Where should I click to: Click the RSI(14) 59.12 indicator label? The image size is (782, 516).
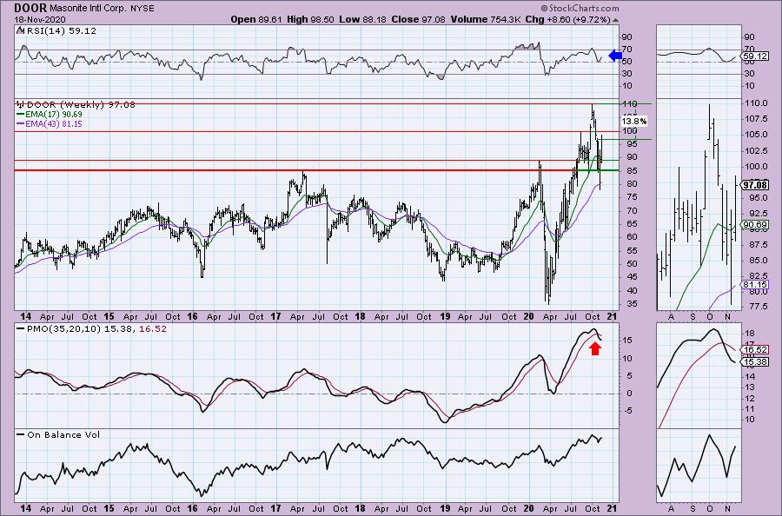coord(60,30)
